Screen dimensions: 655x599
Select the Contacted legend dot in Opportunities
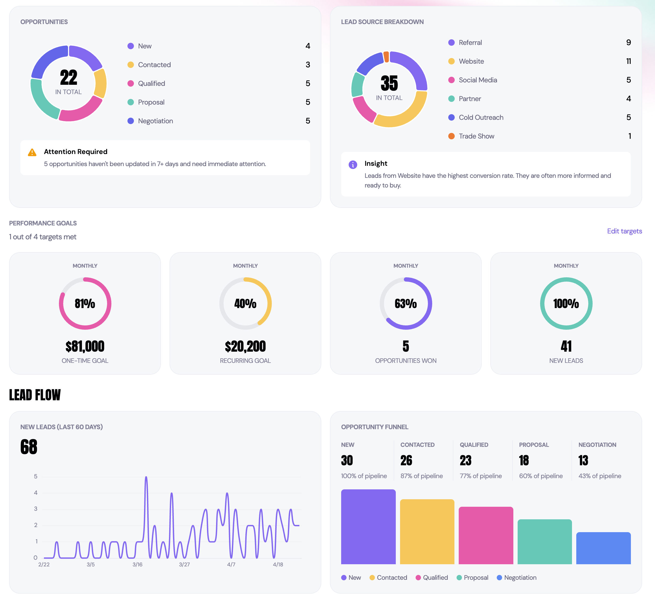pyautogui.click(x=131, y=65)
